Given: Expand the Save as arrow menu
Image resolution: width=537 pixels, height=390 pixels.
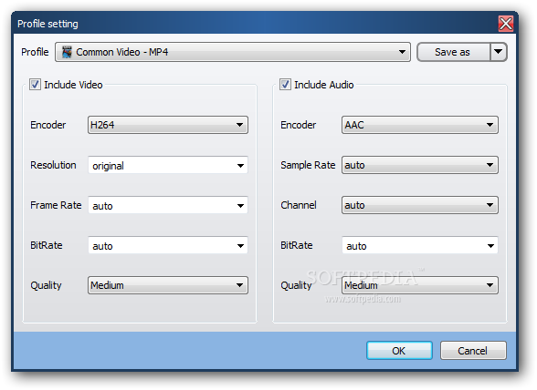Looking at the screenshot, I should click(499, 52).
